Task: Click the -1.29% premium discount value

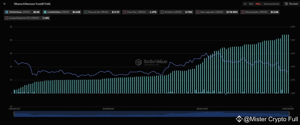Action: [x=153, y=12]
